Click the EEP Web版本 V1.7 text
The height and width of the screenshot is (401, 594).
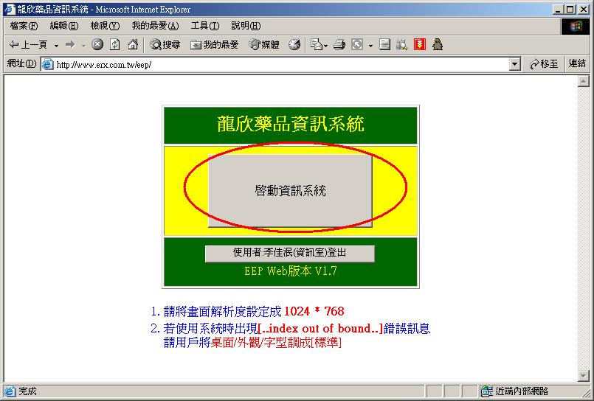pos(291,271)
